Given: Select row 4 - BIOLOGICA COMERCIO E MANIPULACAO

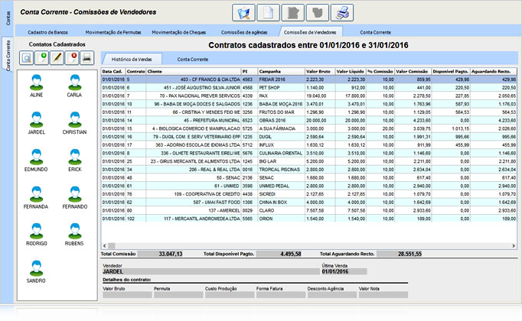Looking at the screenshot, I should click(309, 128).
